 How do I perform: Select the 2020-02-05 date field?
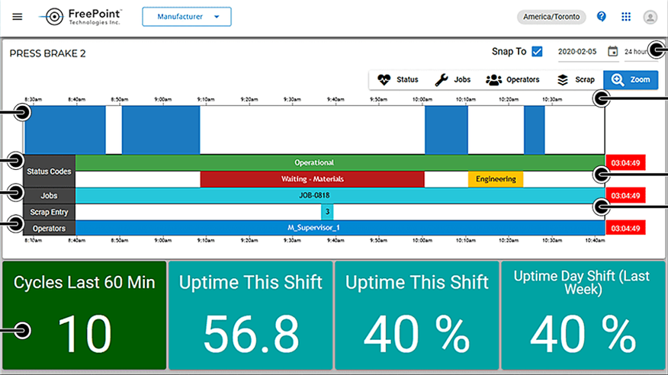576,52
